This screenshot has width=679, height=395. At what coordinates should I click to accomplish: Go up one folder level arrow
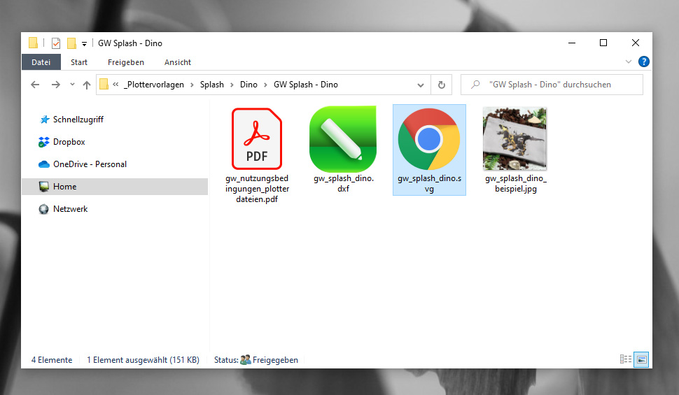[87, 85]
